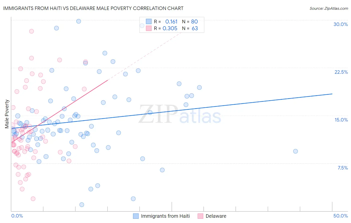Viewport: 351px width, 223px height.
Task: Click the N = 80 value in legend
Action: click(x=190, y=21)
